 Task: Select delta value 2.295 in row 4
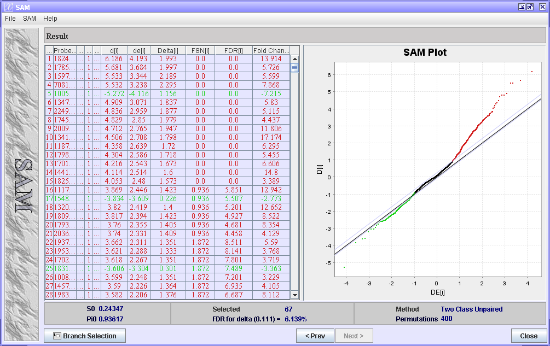point(168,85)
